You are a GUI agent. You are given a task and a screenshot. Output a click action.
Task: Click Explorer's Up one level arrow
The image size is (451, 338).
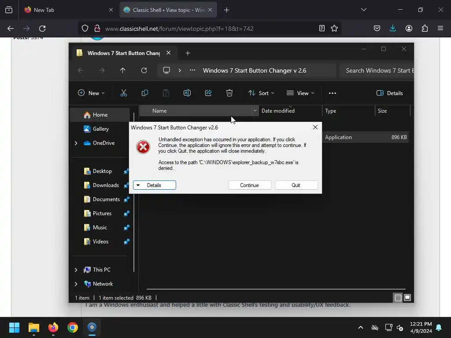click(x=122, y=70)
